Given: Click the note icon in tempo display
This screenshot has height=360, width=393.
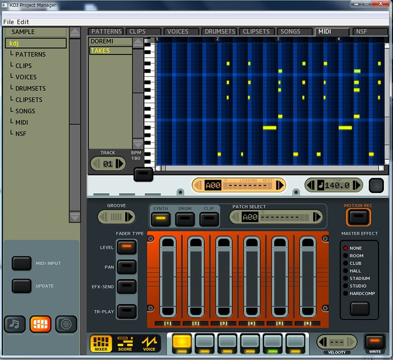Looking at the screenshot, I should point(321,185).
